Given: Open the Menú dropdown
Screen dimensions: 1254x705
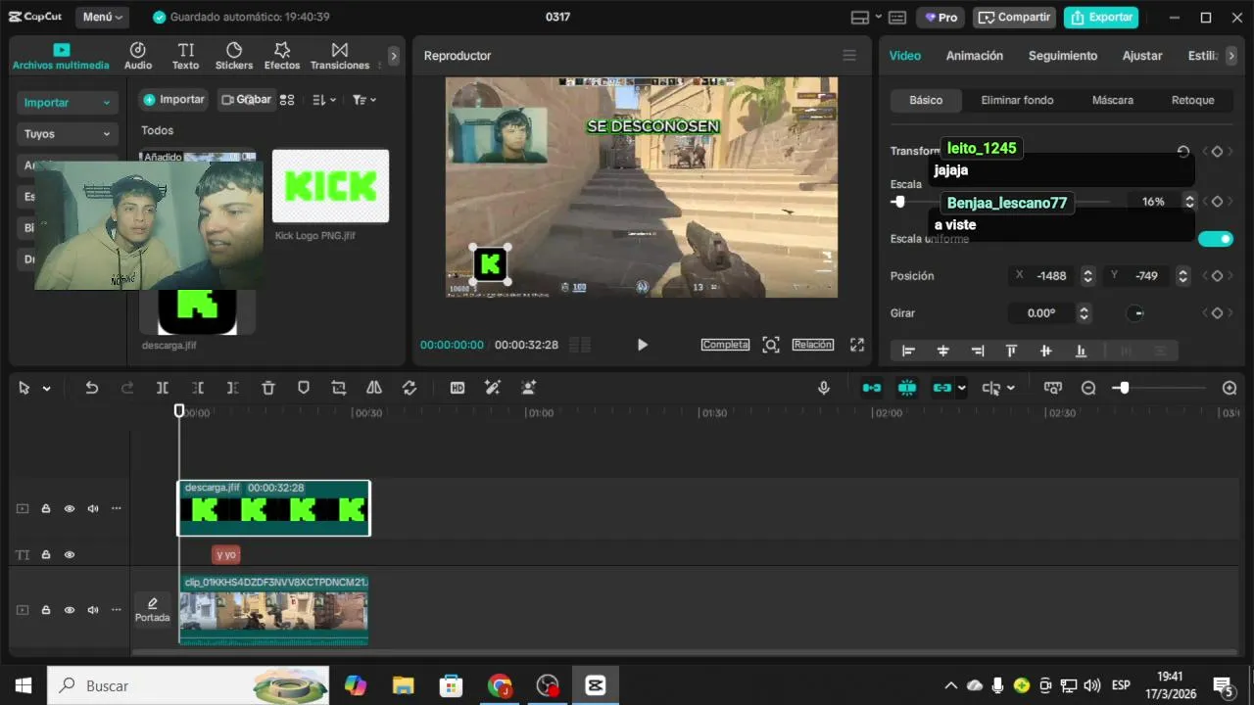Looking at the screenshot, I should click(103, 18).
